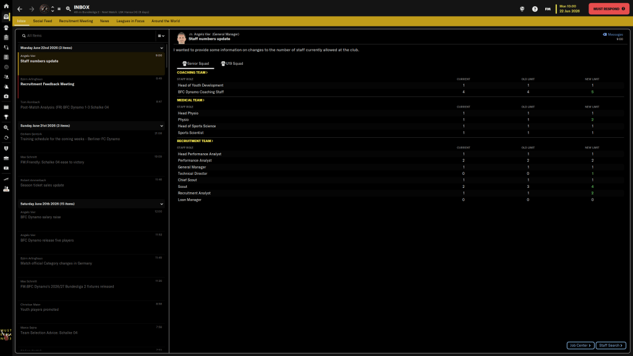Open the Job Center button

point(580,345)
